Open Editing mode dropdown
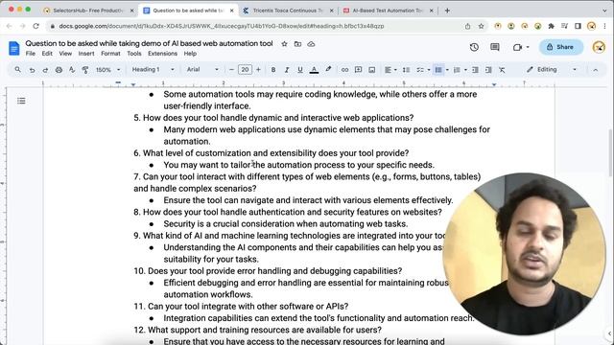This screenshot has width=614, height=345. [x=552, y=70]
